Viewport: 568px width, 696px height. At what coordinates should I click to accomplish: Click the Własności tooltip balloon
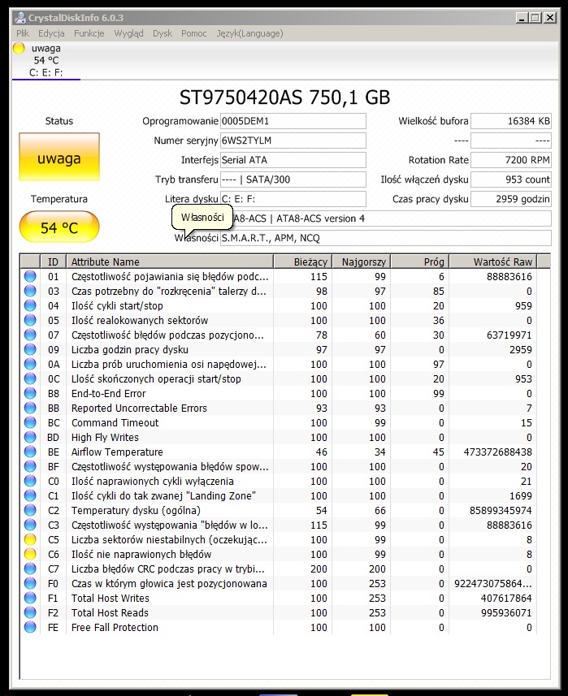[202, 218]
